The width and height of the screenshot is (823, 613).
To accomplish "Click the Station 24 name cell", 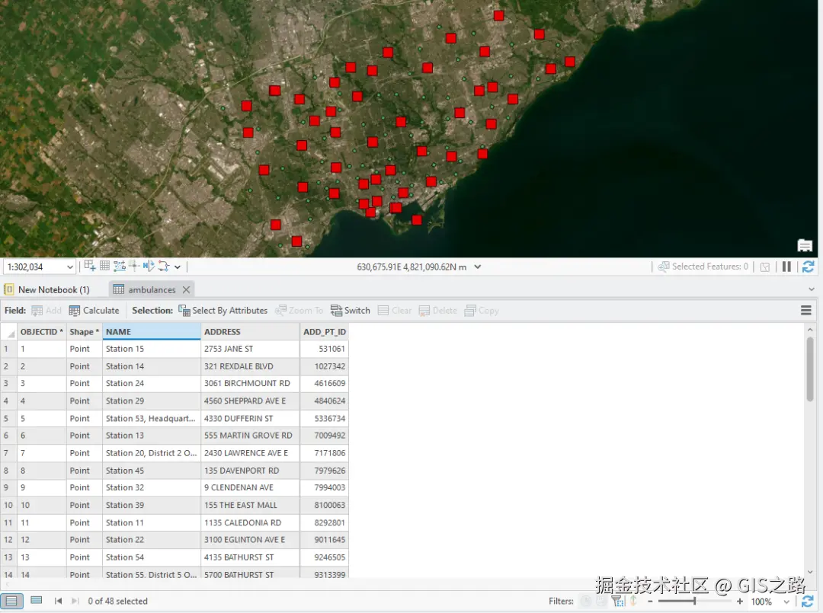I will 152,383.
